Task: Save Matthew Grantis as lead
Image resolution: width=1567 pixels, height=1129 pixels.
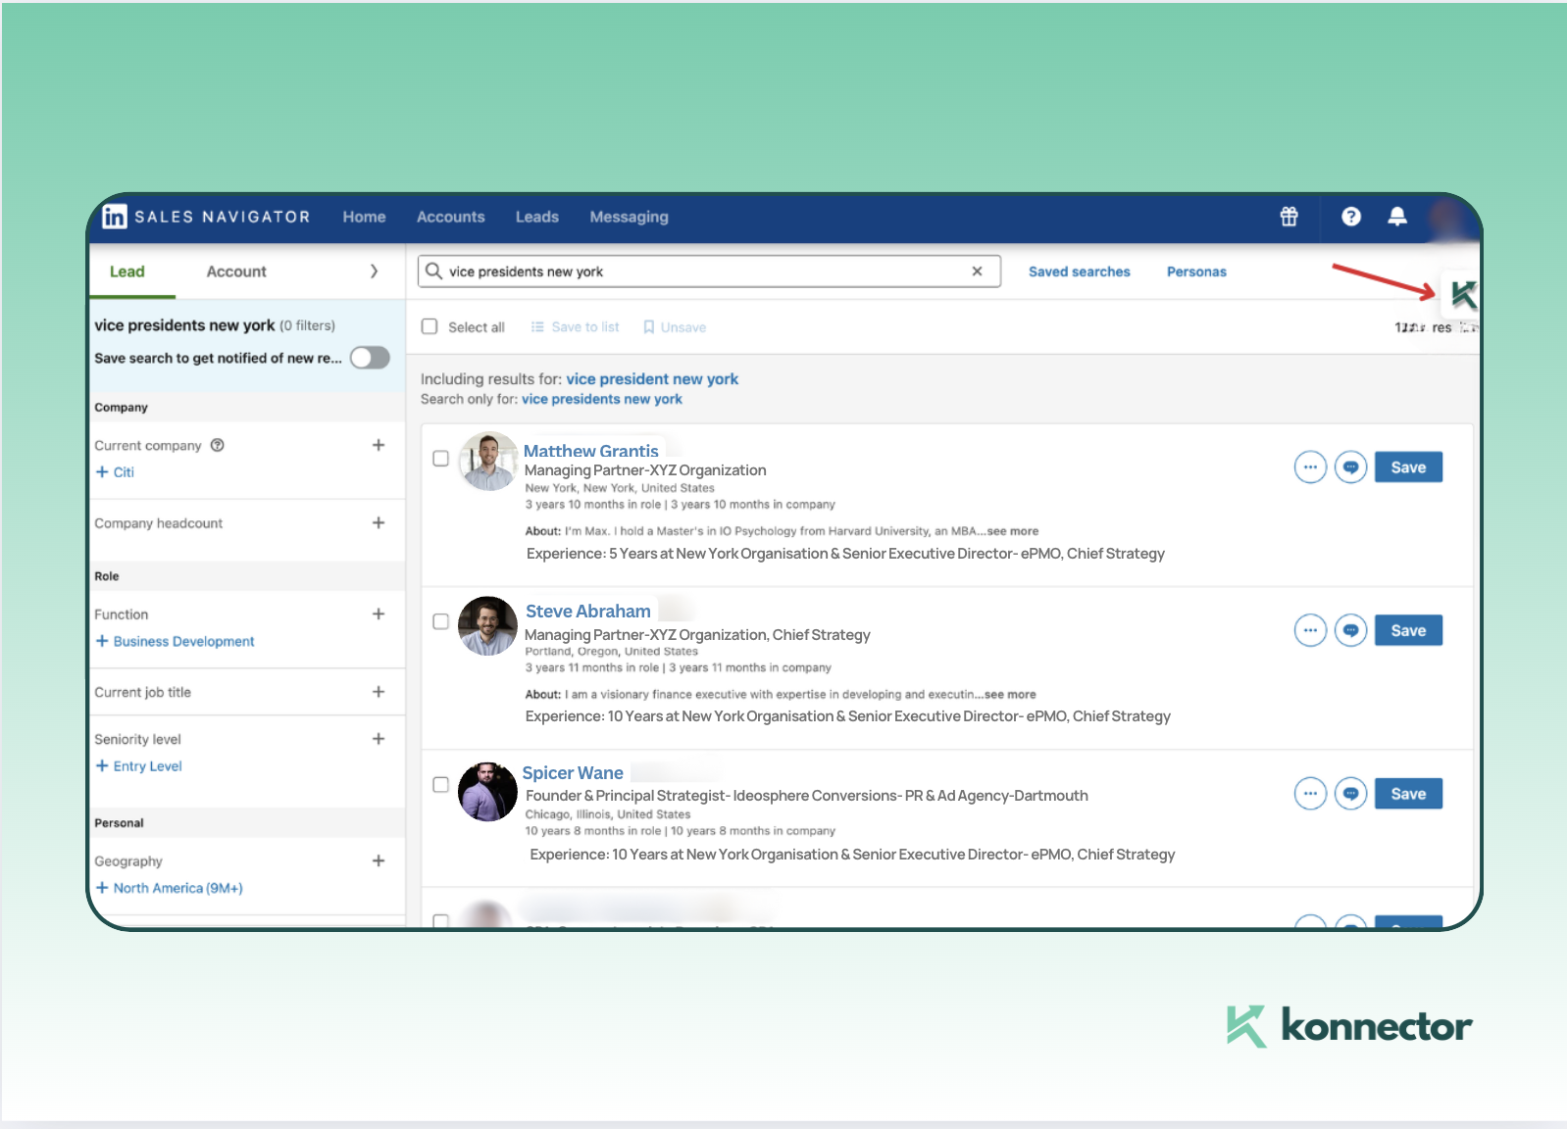Action: tap(1408, 467)
